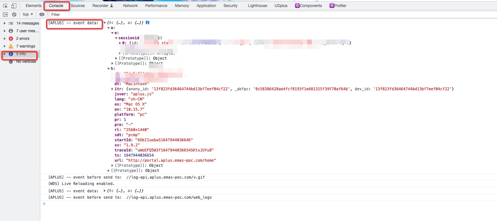Screen dimensions: 497x221
Task: Click the ts 1647944036654 number
Action: point(138,155)
